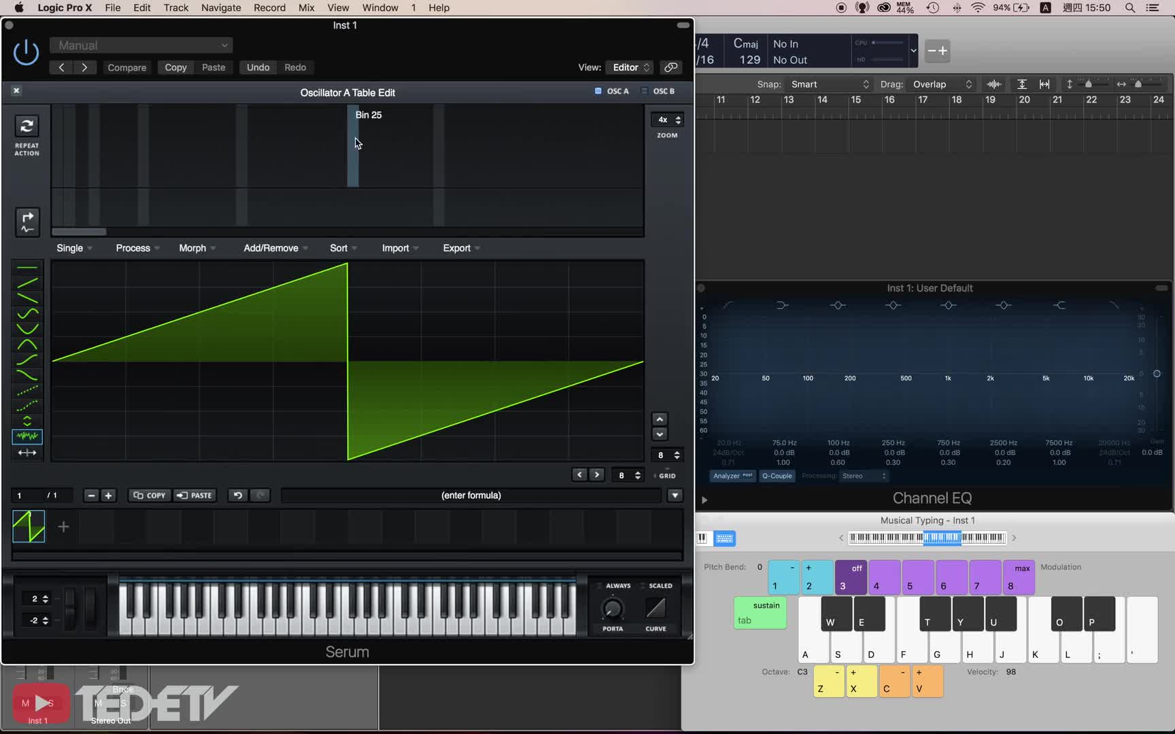Click the wavetable frame undo arrow icon
Screen dimensions: 1175x734
(x=237, y=495)
